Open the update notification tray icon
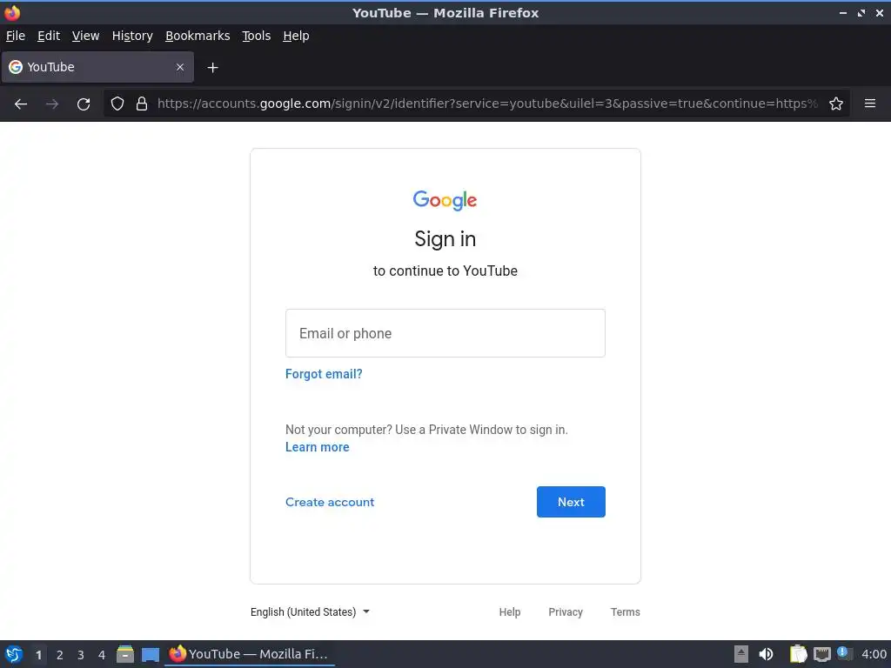 (x=844, y=653)
